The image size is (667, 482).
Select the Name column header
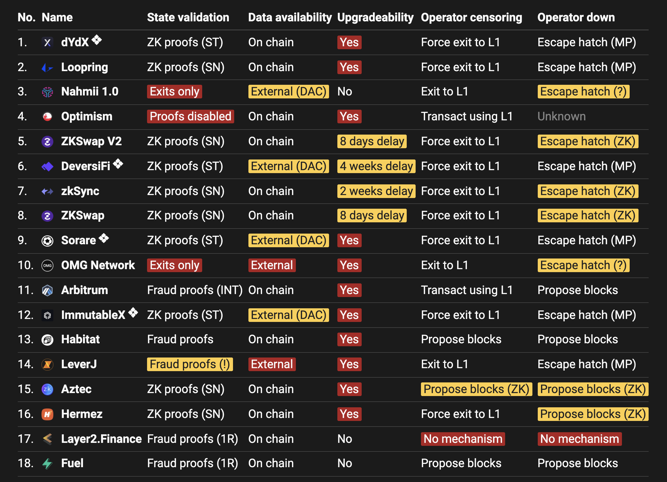(x=57, y=17)
